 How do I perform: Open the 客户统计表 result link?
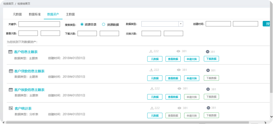[23, 109]
